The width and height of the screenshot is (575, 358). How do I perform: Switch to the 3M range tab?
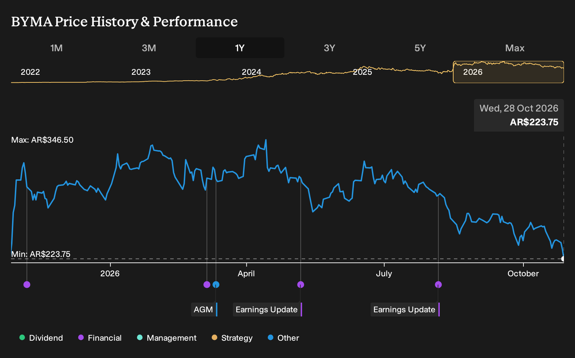(149, 48)
